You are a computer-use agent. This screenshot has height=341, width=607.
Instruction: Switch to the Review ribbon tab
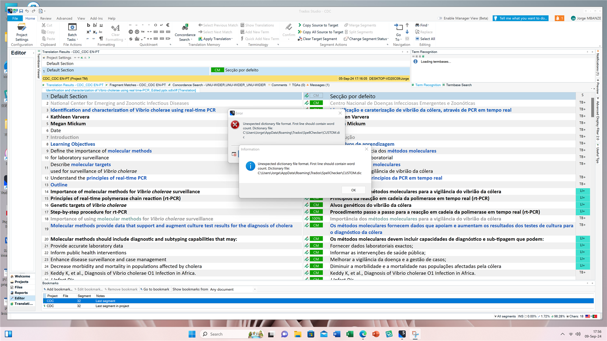tap(46, 18)
